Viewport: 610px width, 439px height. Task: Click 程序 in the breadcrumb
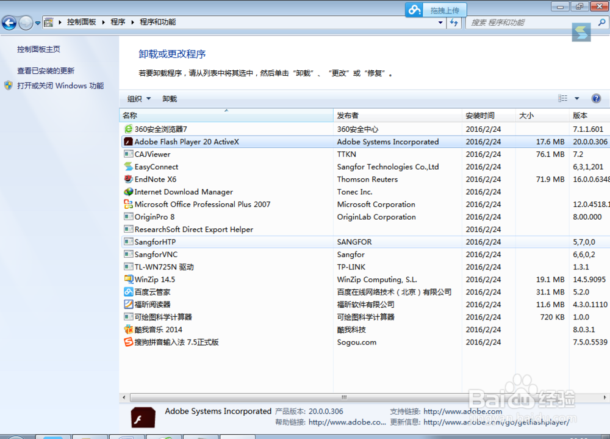click(x=118, y=22)
